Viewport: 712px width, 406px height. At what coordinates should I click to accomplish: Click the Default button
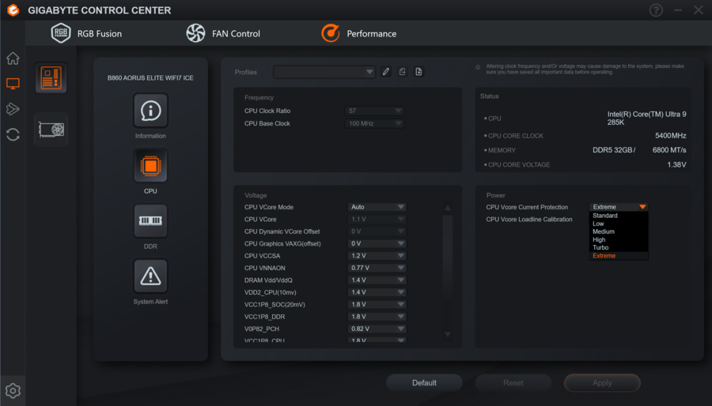[424, 383]
